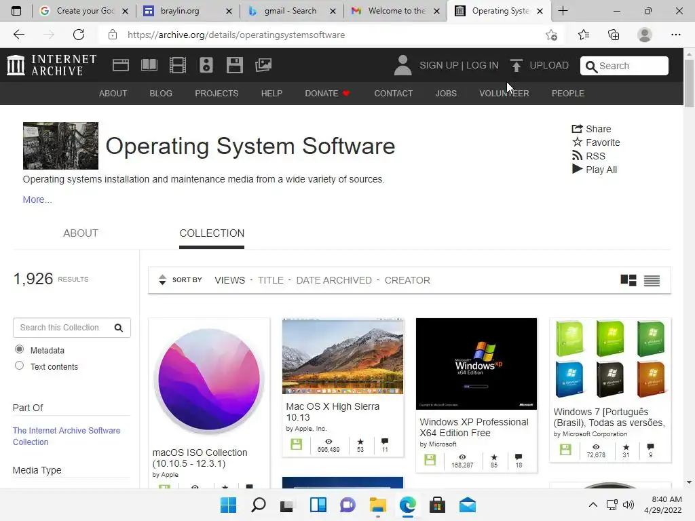Screen dimensions: 695x521
Task: Go back with browser back arrow
Action: (18, 35)
